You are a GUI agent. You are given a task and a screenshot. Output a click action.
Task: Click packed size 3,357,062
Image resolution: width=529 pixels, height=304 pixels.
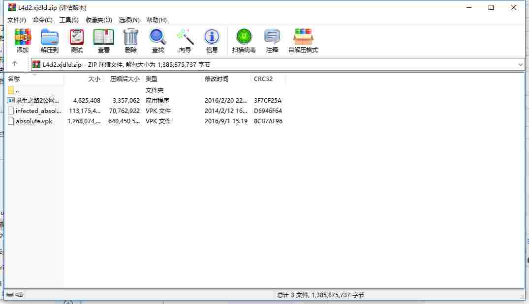pos(126,100)
